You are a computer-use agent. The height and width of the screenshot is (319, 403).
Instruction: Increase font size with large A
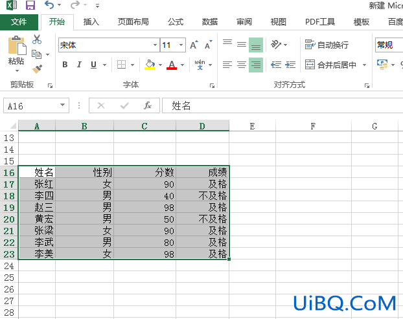[x=194, y=45]
